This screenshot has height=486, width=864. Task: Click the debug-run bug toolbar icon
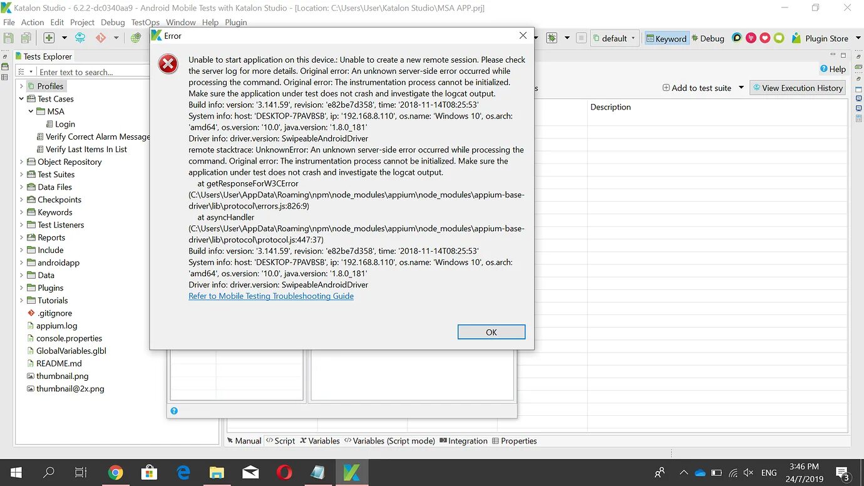coord(552,38)
